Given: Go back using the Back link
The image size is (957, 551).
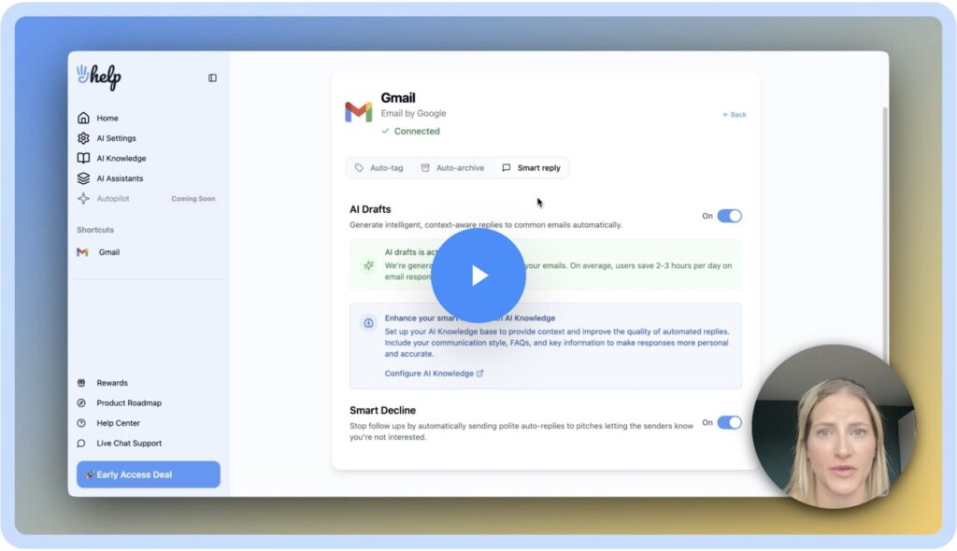Looking at the screenshot, I should point(735,115).
